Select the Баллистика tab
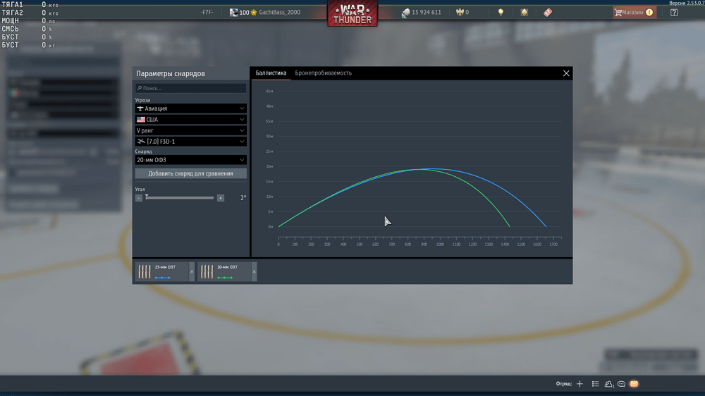The image size is (705, 396). 271,73
